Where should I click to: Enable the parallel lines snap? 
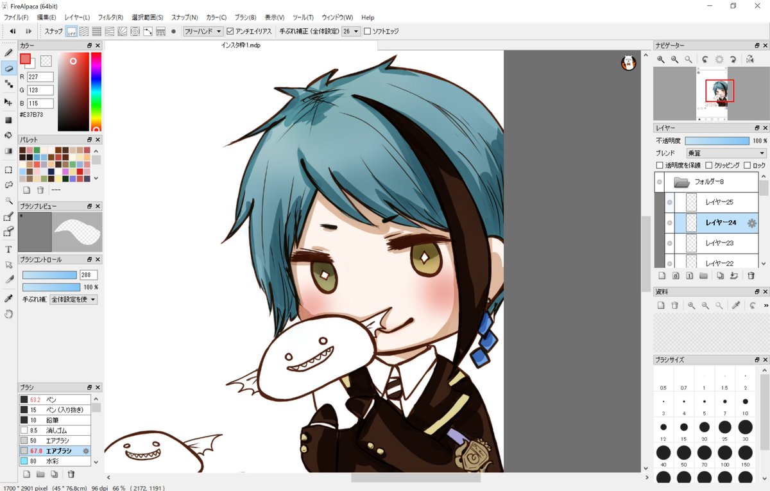pyautogui.click(x=83, y=31)
